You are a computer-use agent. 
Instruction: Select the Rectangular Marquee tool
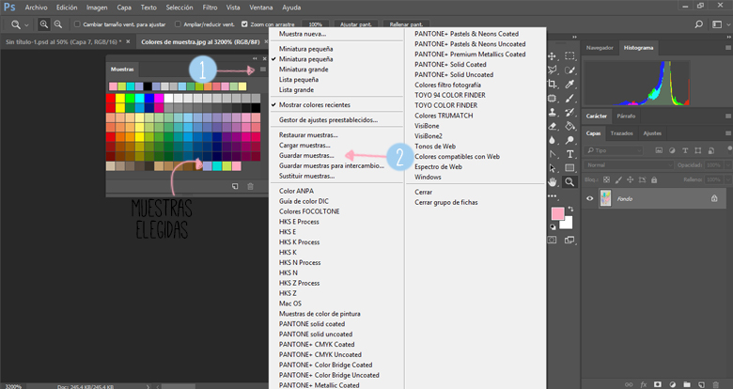pos(569,56)
